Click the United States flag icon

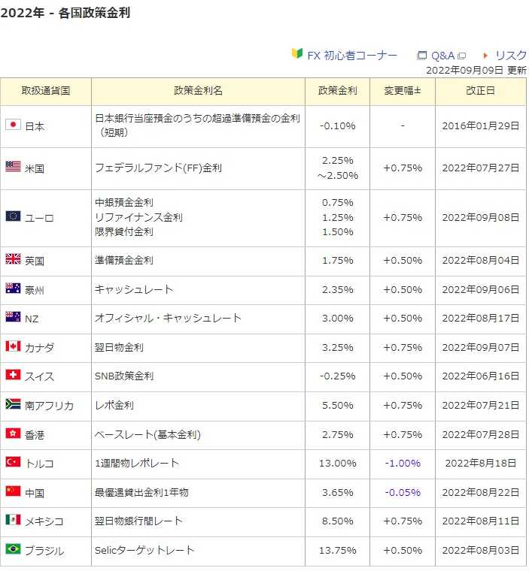click(13, 168)
